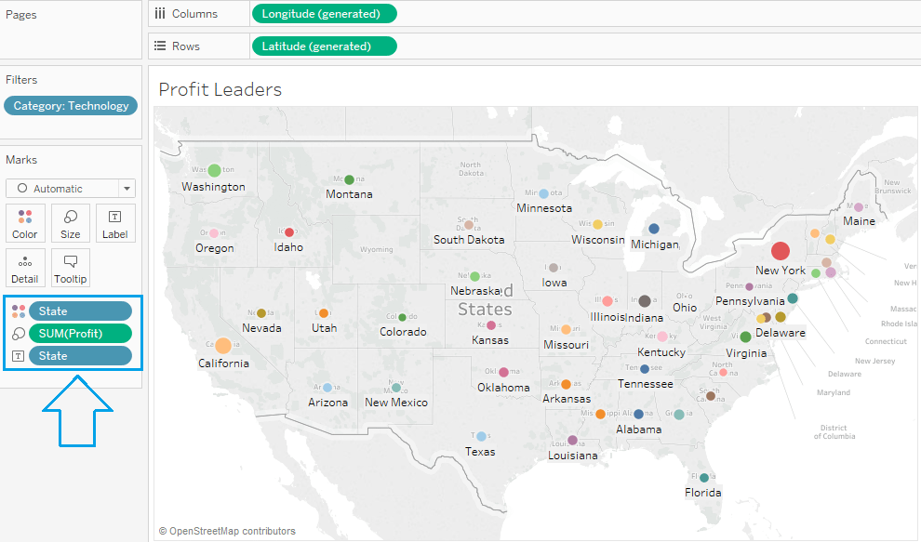Image resolution: width=921 pixels, height=542 pixels.
Task: Open the Size mark card
Action: point(70,223)
